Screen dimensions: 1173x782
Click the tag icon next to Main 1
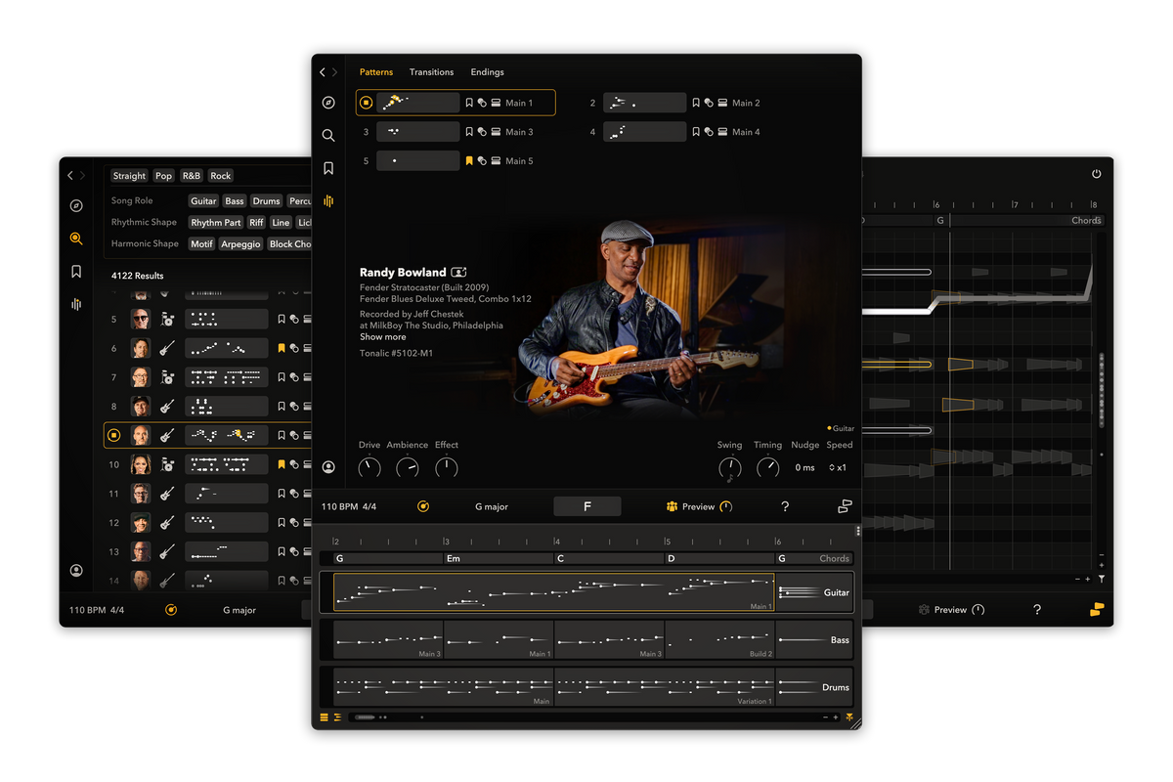(x=482, y=103)
